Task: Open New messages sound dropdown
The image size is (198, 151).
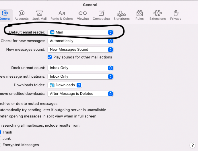Action: [x=80, y=50]
